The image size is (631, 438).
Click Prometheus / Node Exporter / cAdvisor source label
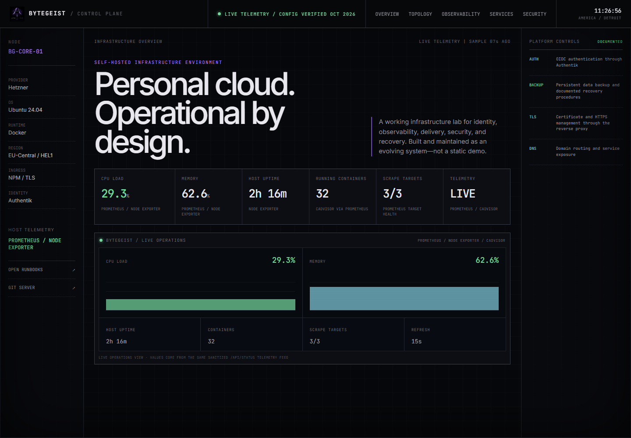point(461,240)
